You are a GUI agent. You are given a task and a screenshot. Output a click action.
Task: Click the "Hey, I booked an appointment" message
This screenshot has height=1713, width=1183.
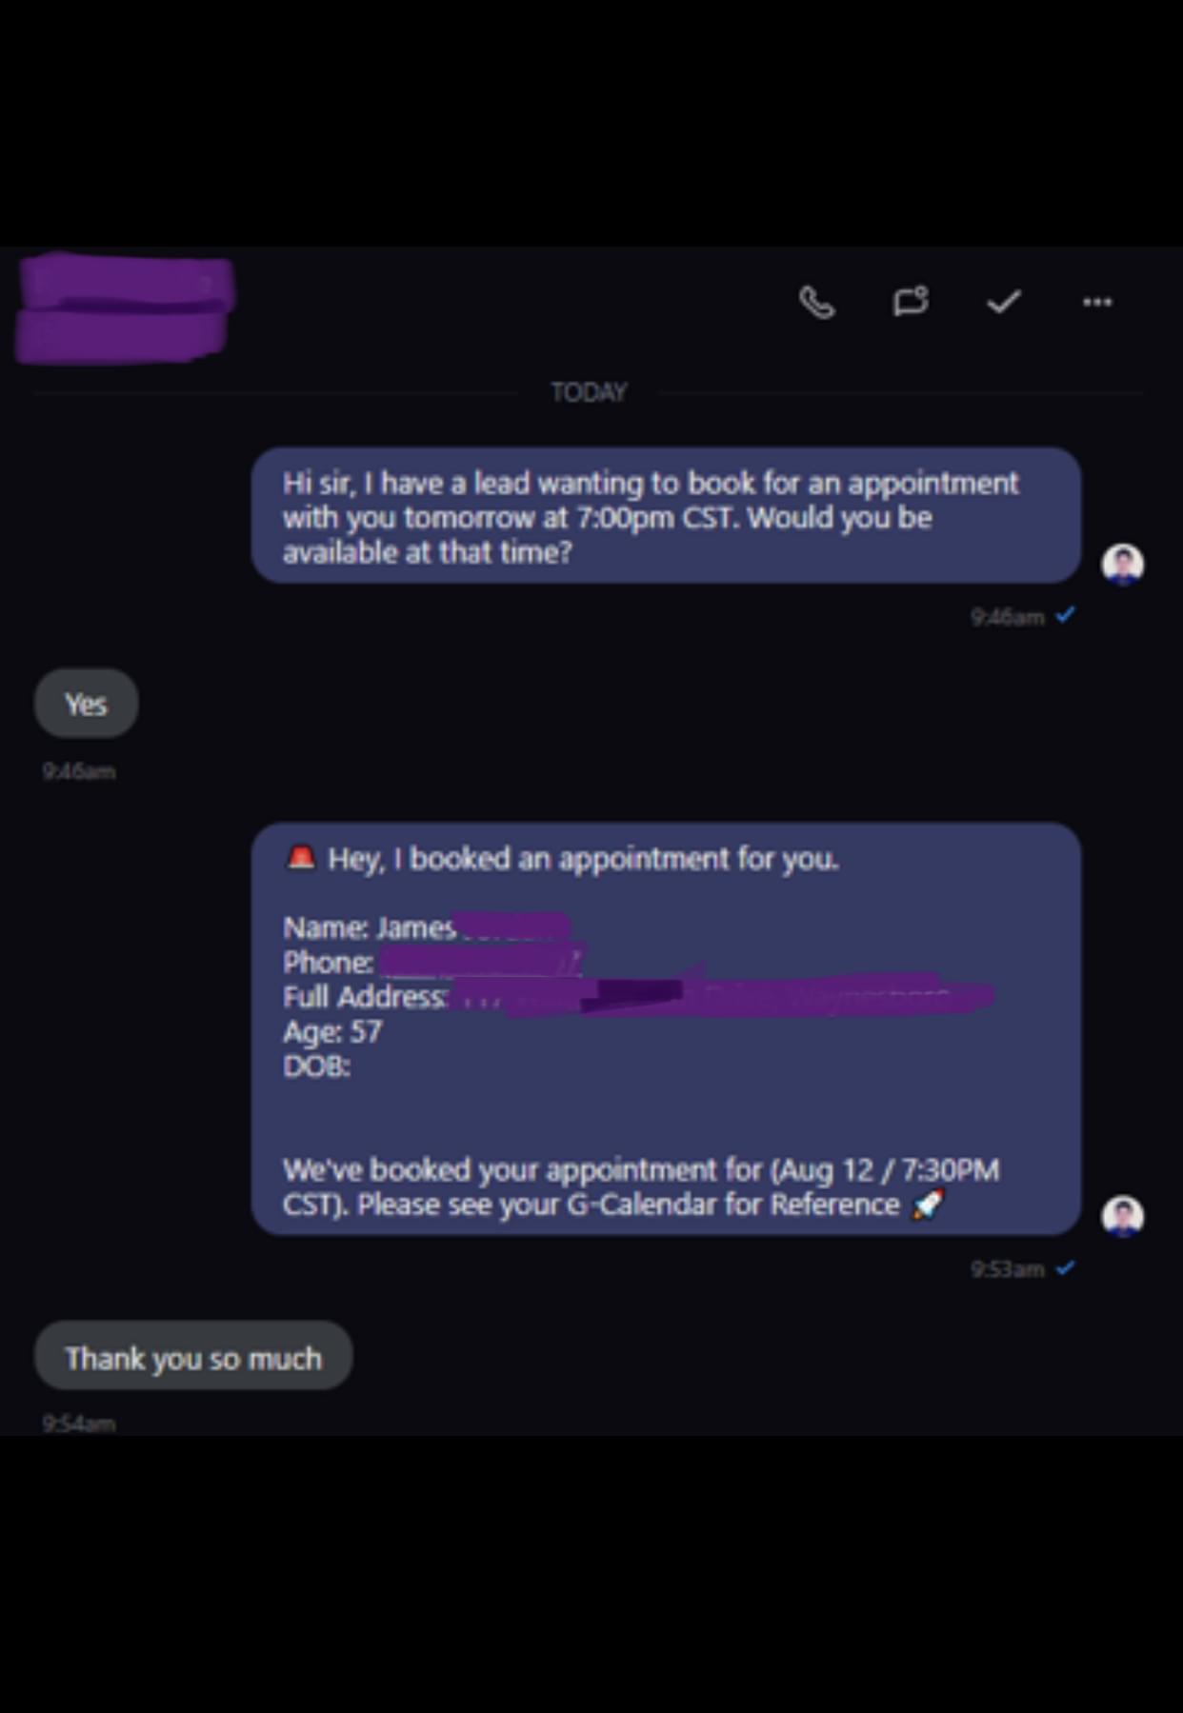click(666, 1029)
